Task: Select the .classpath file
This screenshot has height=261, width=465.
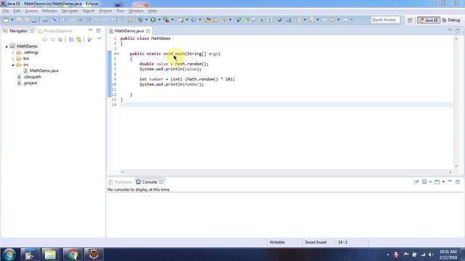Action: (32, 77)
